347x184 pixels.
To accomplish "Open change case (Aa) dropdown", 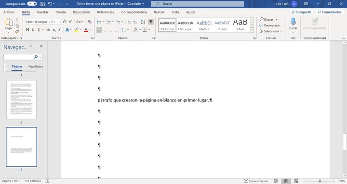I will pos(80,22).
